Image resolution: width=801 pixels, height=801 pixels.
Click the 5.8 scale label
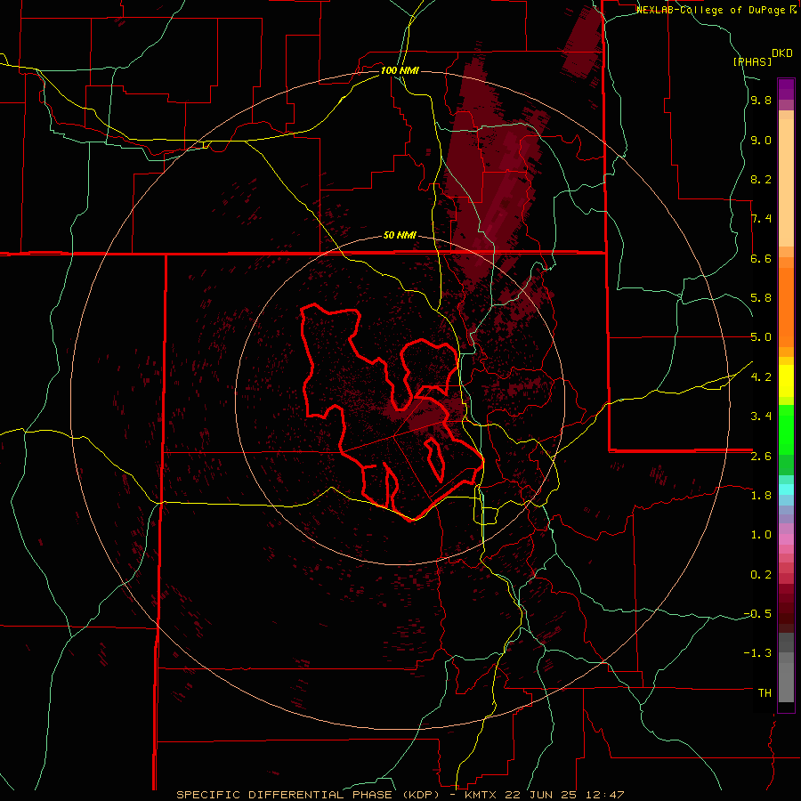(761, 298)
